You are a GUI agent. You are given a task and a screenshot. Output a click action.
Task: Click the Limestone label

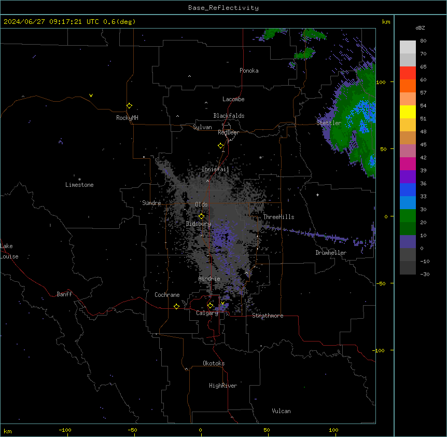(x=79, y=185)
